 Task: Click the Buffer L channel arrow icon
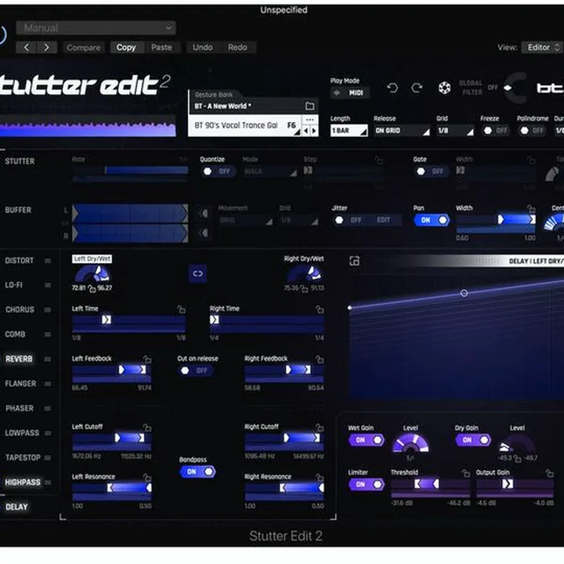pos(204,213)
